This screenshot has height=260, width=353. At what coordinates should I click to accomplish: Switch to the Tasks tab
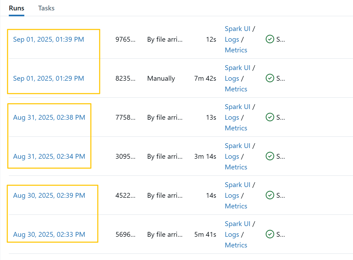pyautogui.click(x=46, y=8)
